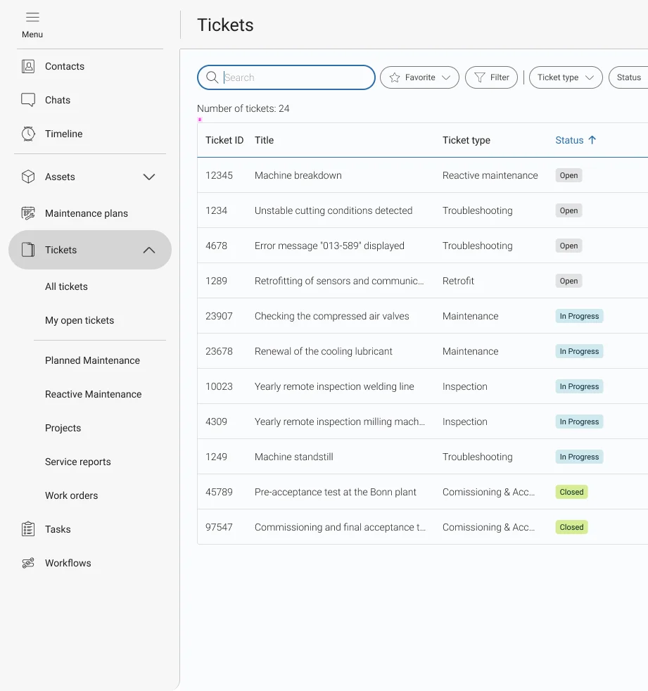Viewport: 648px width, 691px height.
Task: Click the funnel icon on Filter
Action: pos(479,77)
